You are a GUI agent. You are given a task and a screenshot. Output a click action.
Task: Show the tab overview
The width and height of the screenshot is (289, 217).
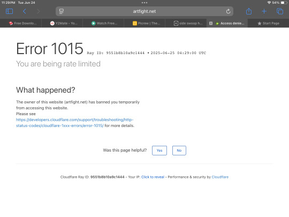pyautogui.click(x=280, y=11)
